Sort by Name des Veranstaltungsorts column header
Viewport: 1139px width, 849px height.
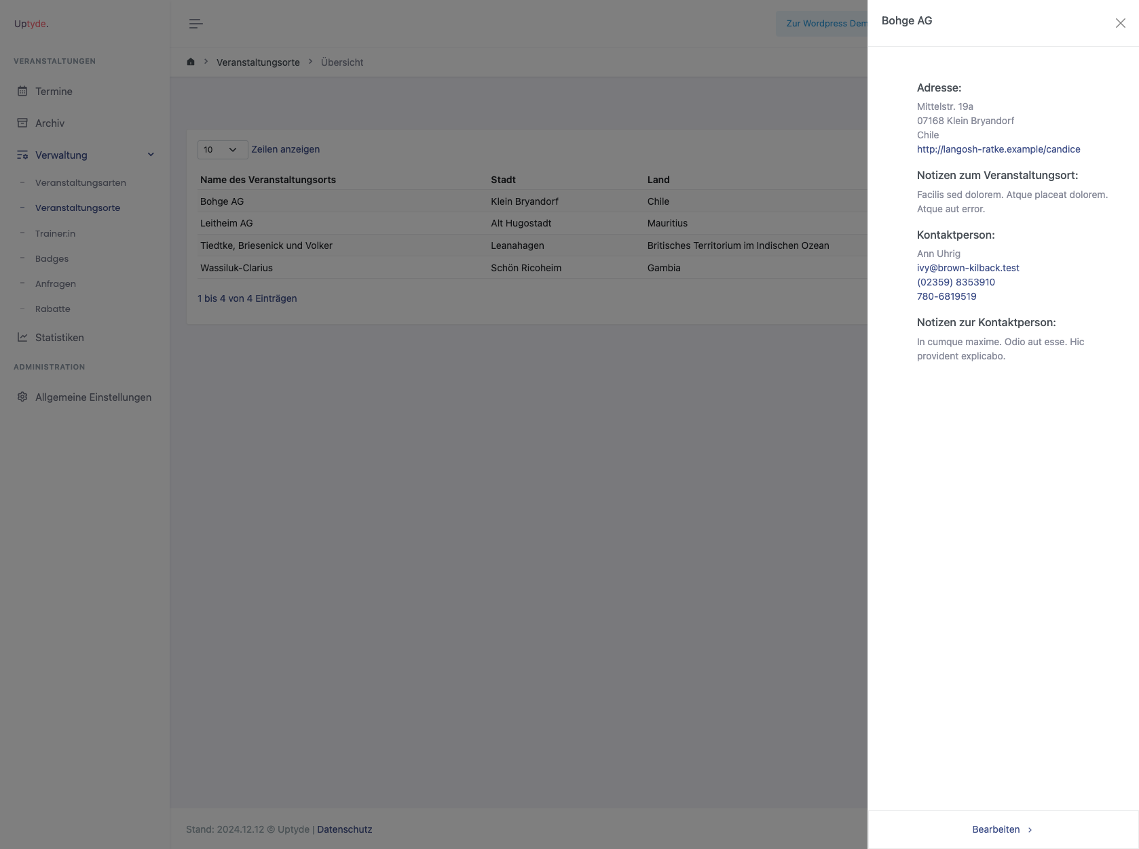267,180
